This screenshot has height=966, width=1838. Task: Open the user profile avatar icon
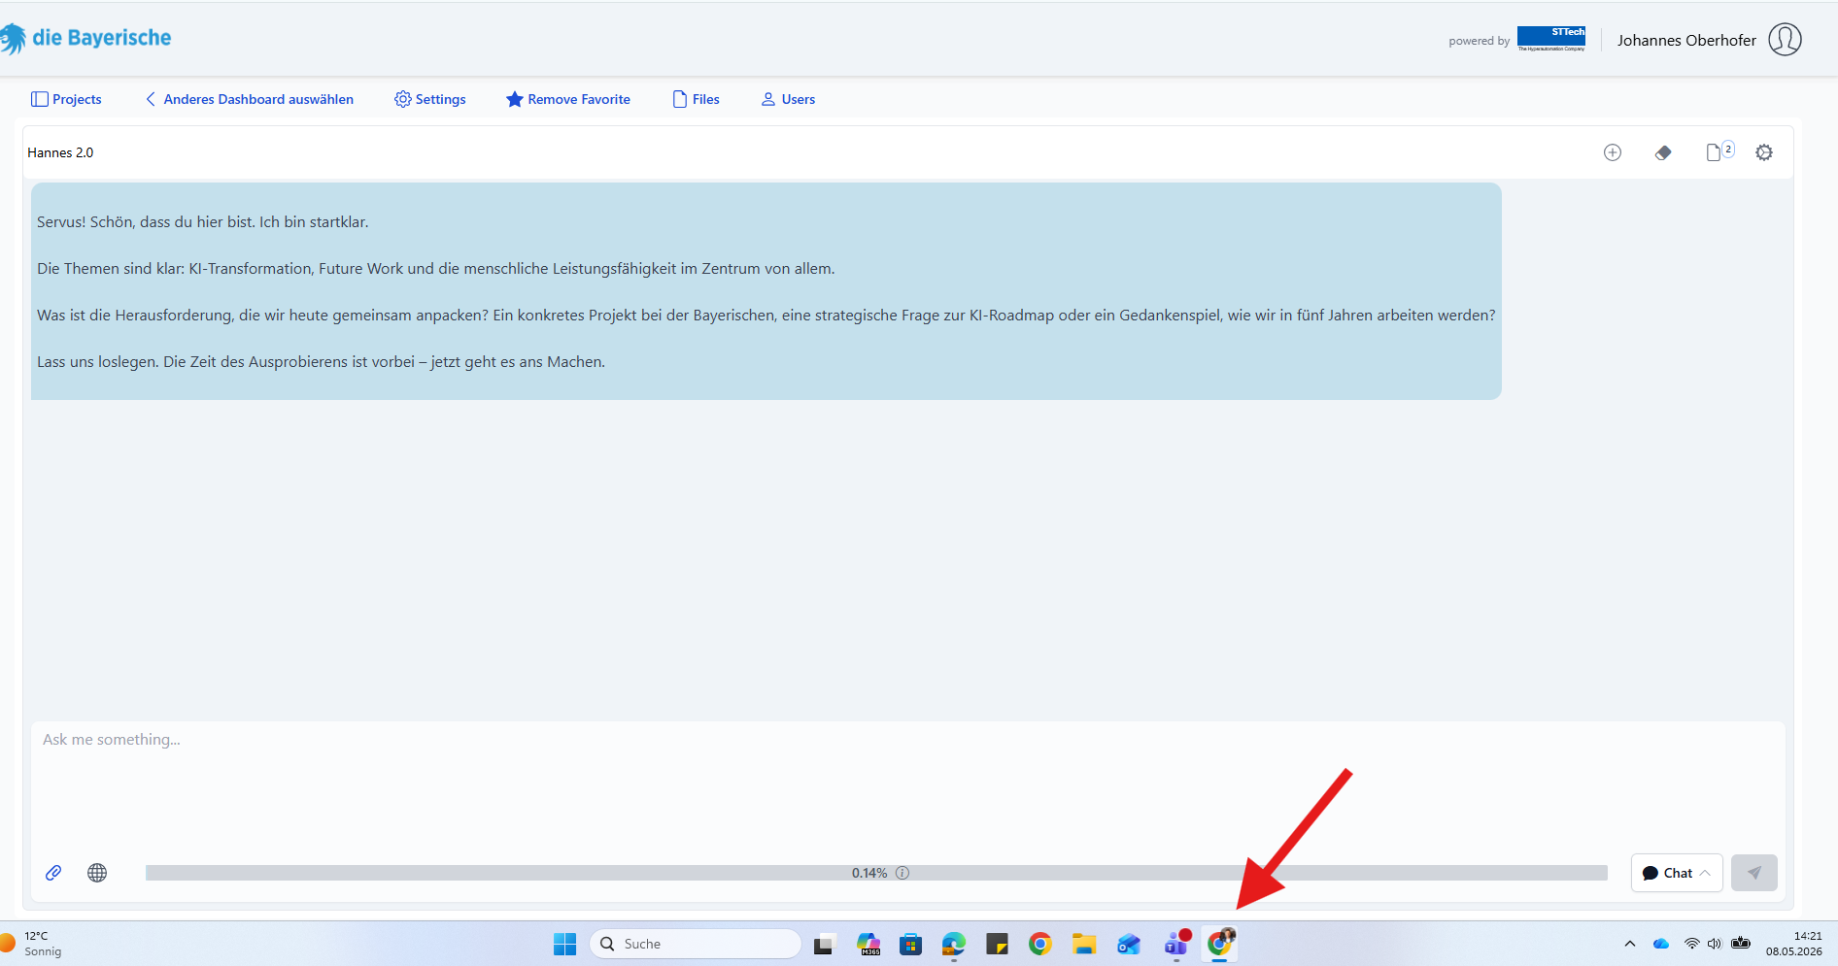1785,40
